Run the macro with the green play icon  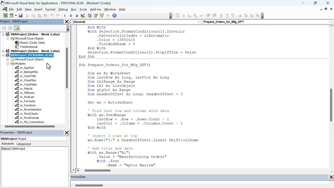point(65,15)
